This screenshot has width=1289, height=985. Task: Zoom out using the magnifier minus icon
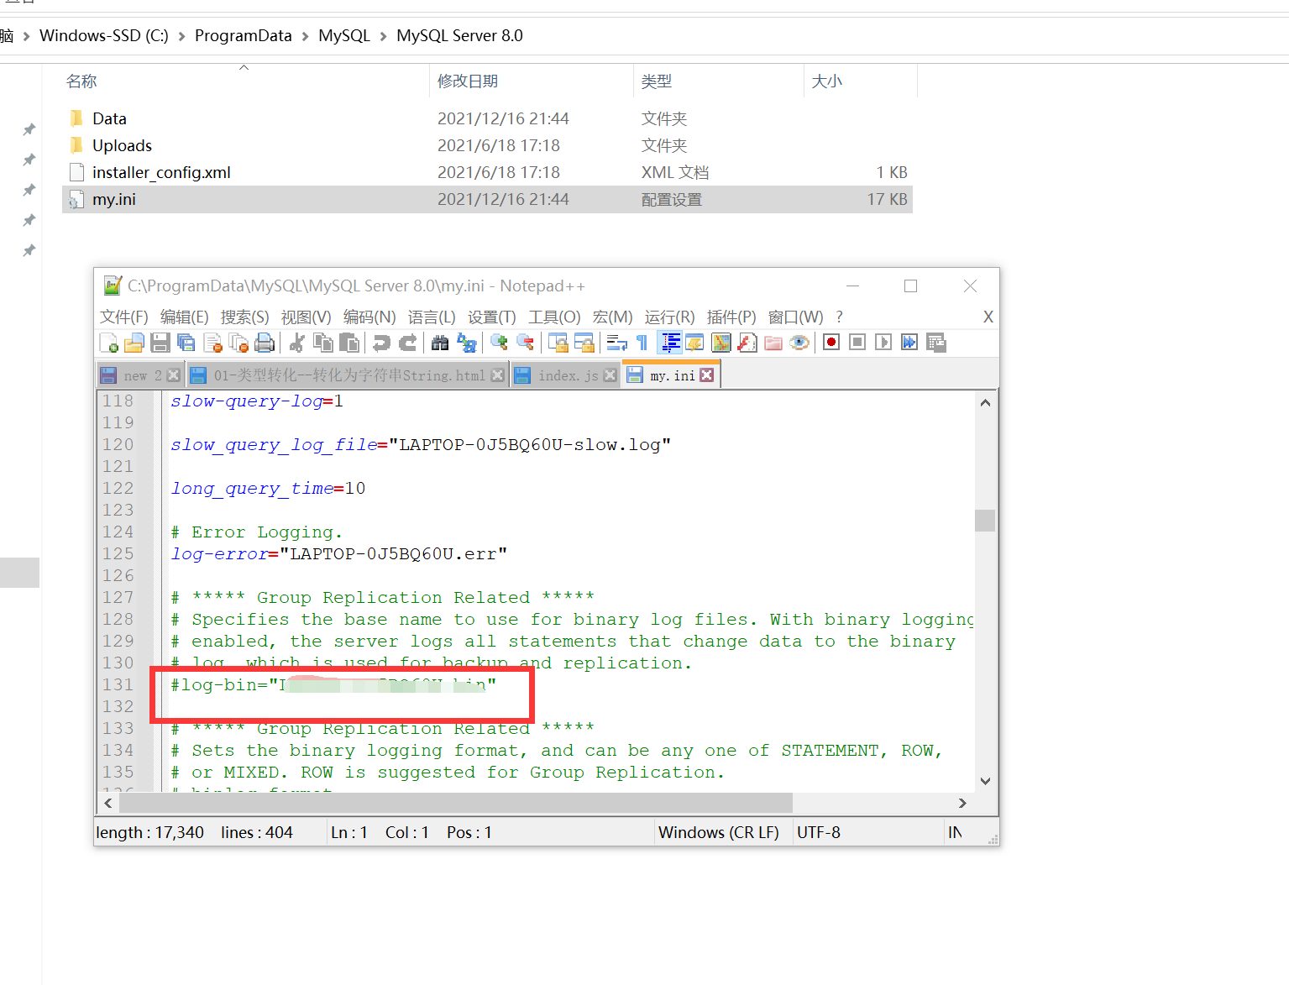[525, 343]
